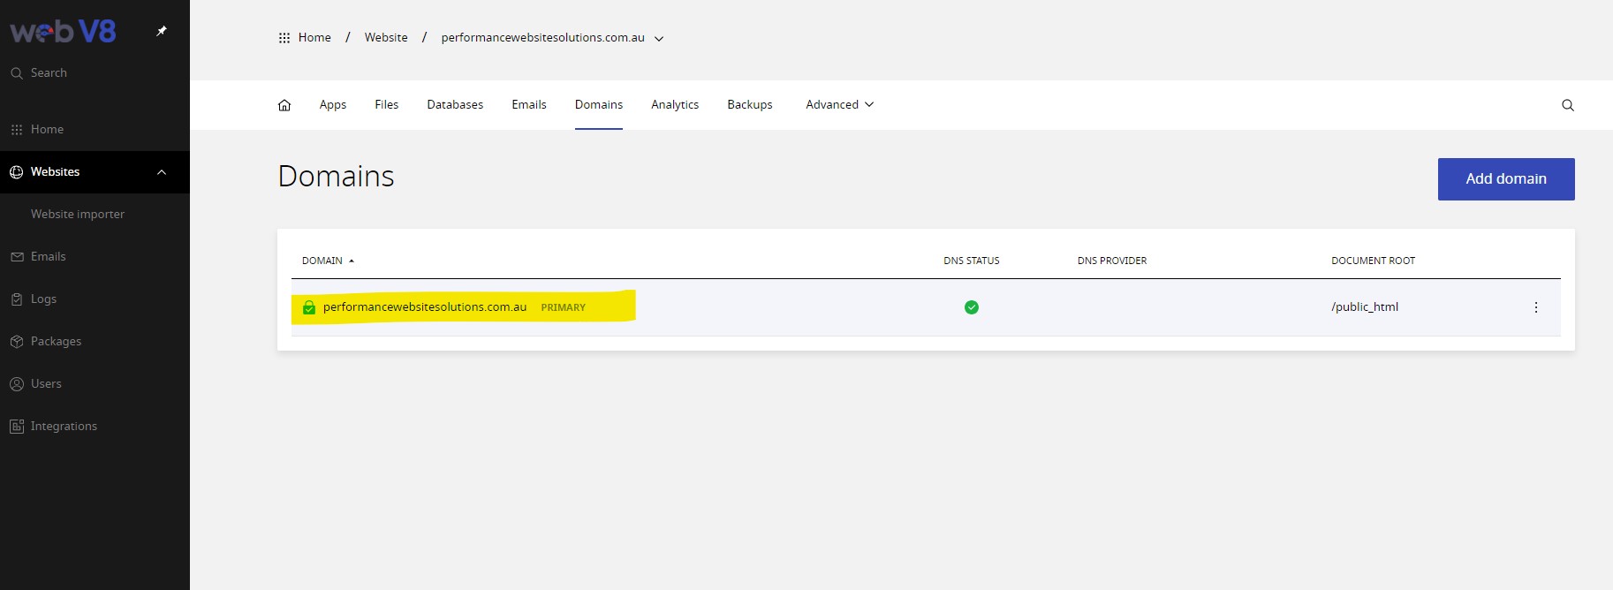Click the search magnifier icon at top right
Image resolution: width=1613 pixels, height=590 pixels.
(1567, 105)
